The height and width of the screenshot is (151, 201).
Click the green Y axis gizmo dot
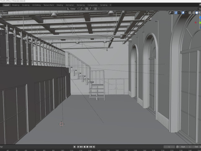tap(200, 23)
